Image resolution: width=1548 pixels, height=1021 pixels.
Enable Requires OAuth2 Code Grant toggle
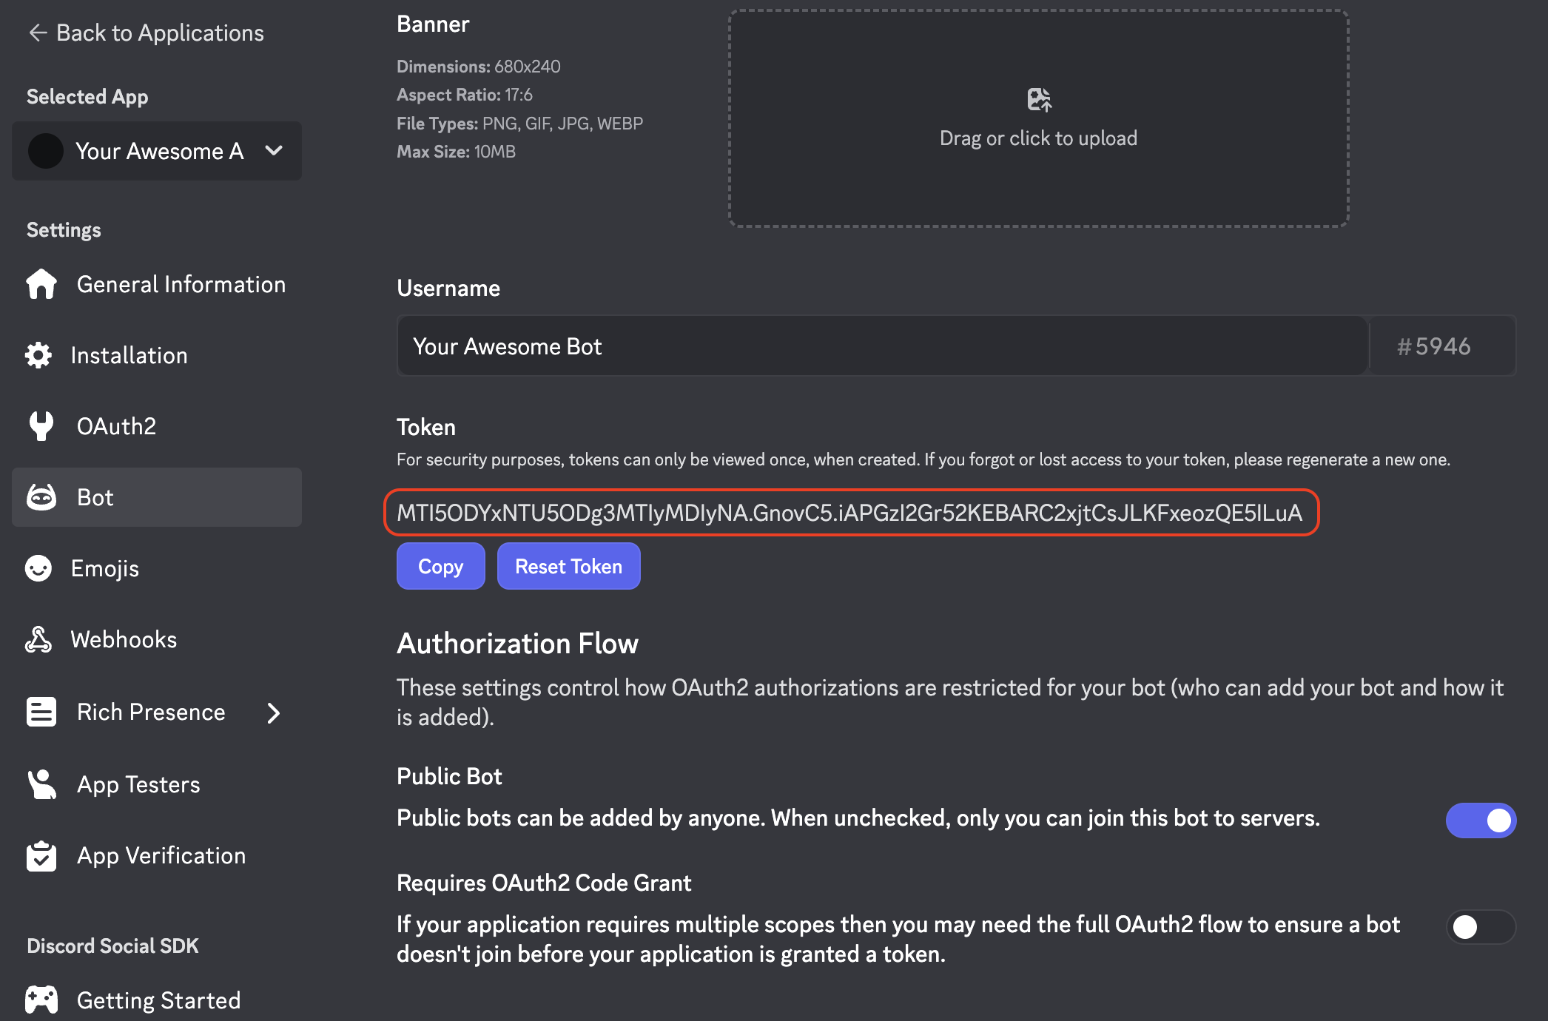(1481, 926)
